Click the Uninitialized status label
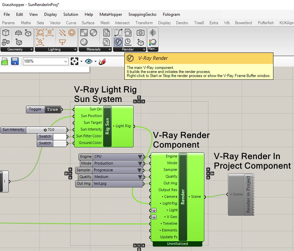 [177, 244]
